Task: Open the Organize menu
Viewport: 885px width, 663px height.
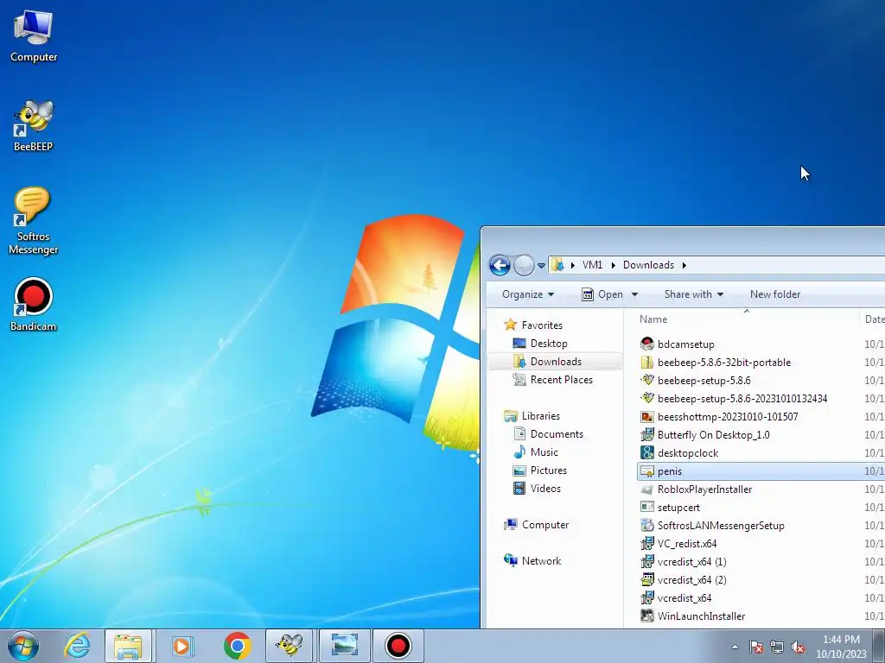Action: 528,294
